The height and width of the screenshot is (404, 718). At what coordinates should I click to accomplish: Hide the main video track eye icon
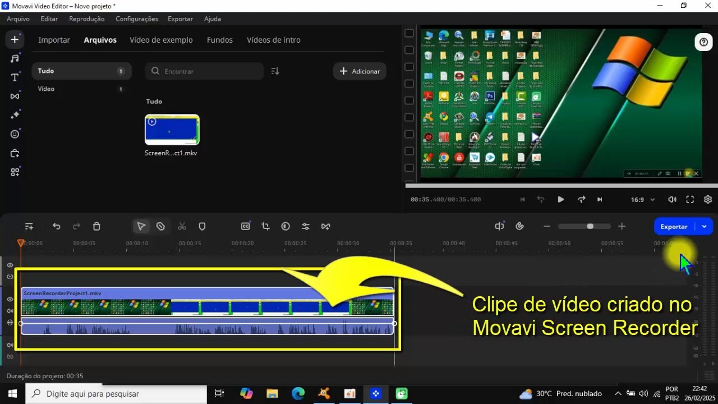tap(10, 300)
